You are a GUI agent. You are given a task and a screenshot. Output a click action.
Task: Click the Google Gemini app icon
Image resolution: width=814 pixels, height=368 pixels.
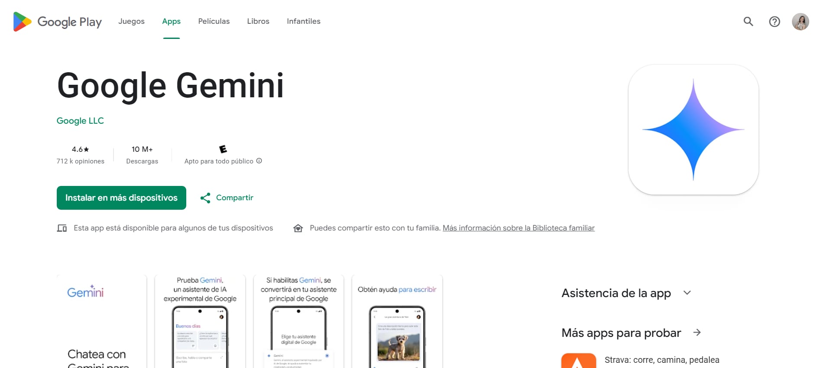693,130
